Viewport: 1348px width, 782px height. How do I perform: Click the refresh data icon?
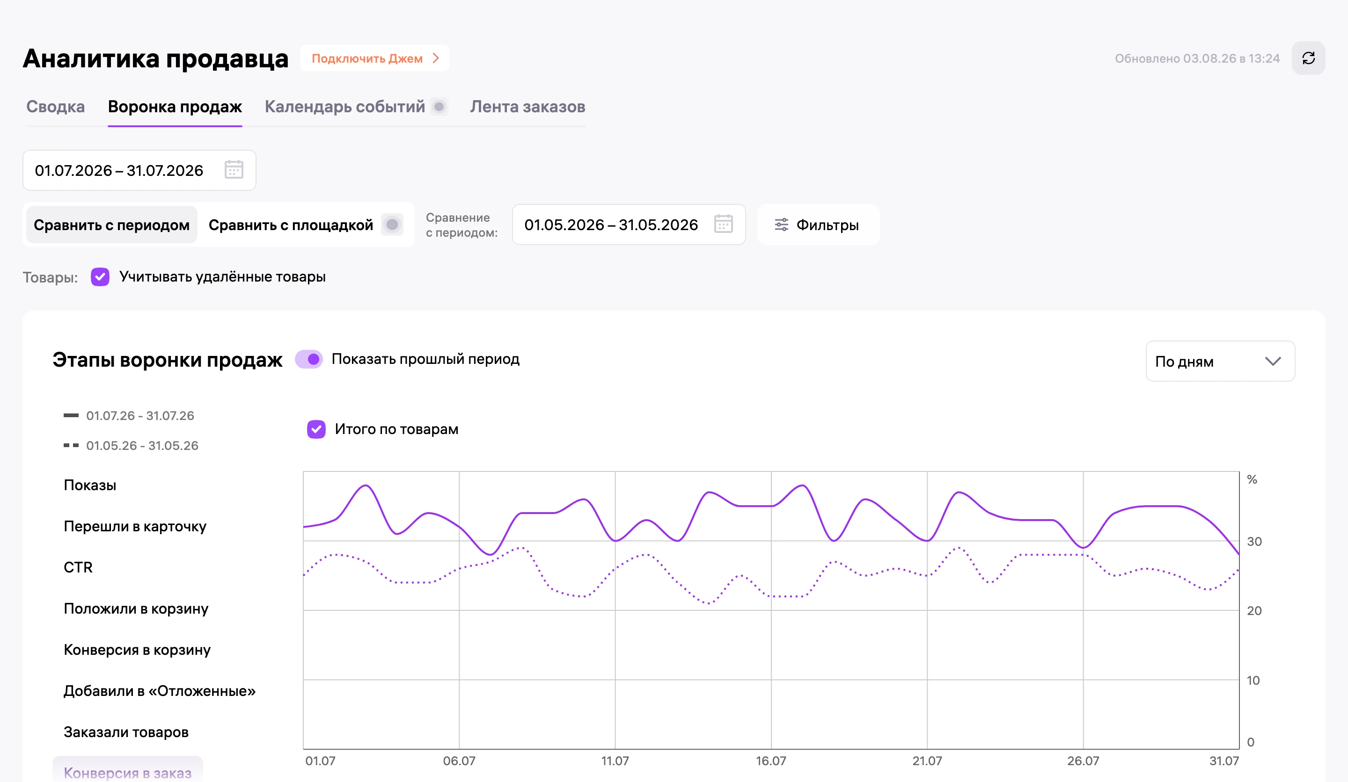[x=1308, y=58]
